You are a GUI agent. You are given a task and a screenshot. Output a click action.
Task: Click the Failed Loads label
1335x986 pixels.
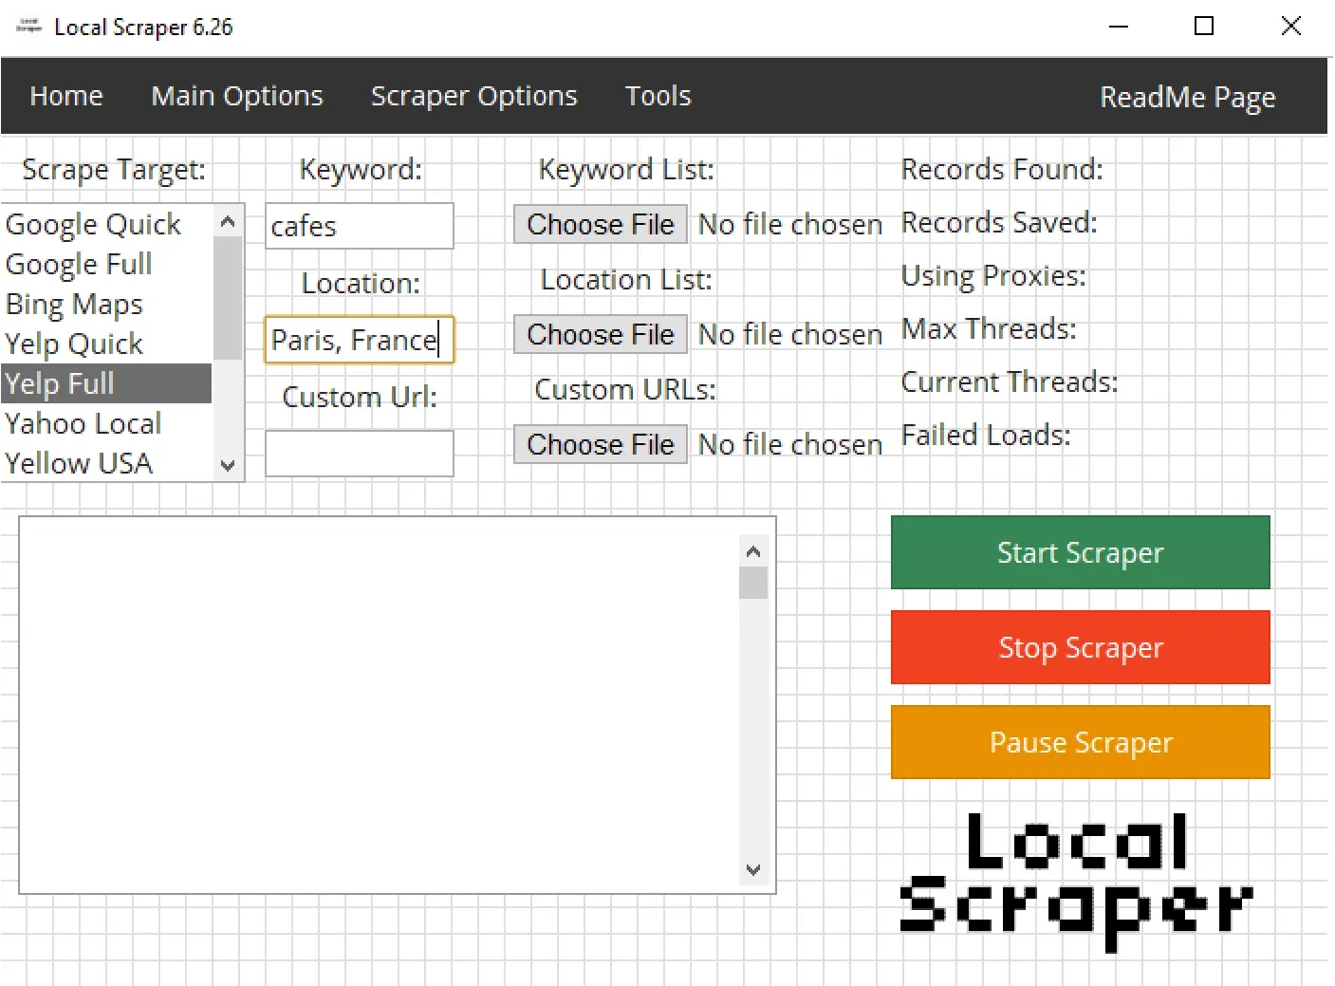[x=986, y=435]
